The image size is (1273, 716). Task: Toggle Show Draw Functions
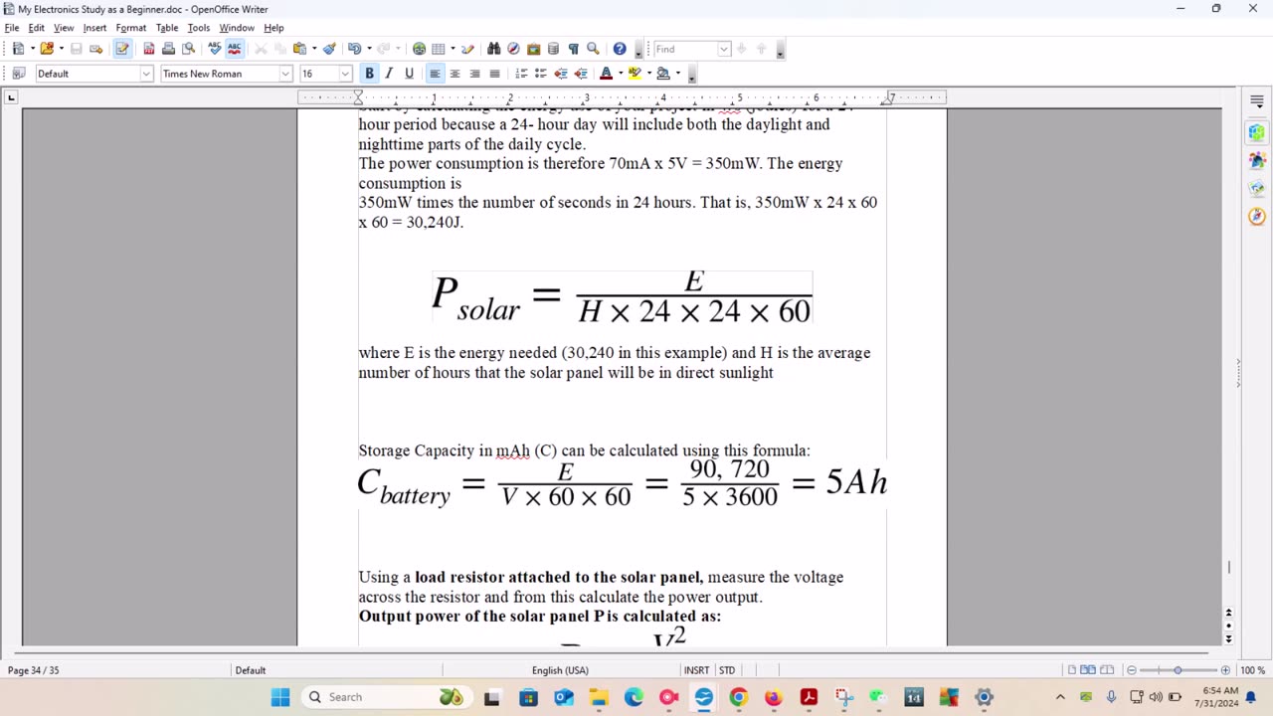(467, 49)
